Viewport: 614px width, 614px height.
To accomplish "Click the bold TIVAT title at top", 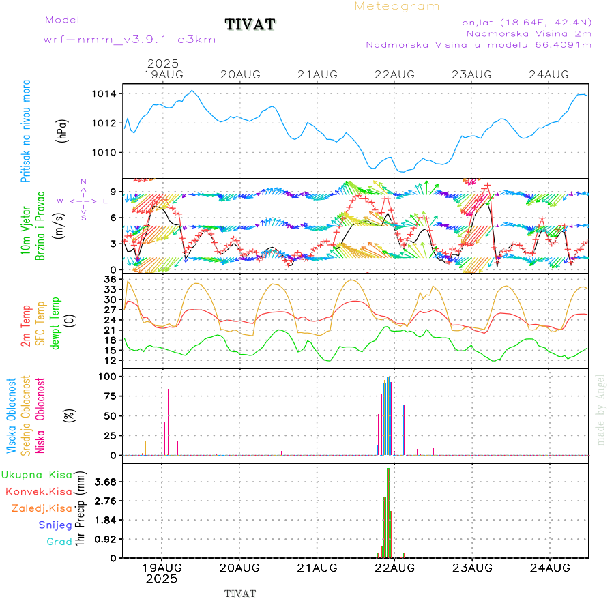I will (x=250, y=25).
